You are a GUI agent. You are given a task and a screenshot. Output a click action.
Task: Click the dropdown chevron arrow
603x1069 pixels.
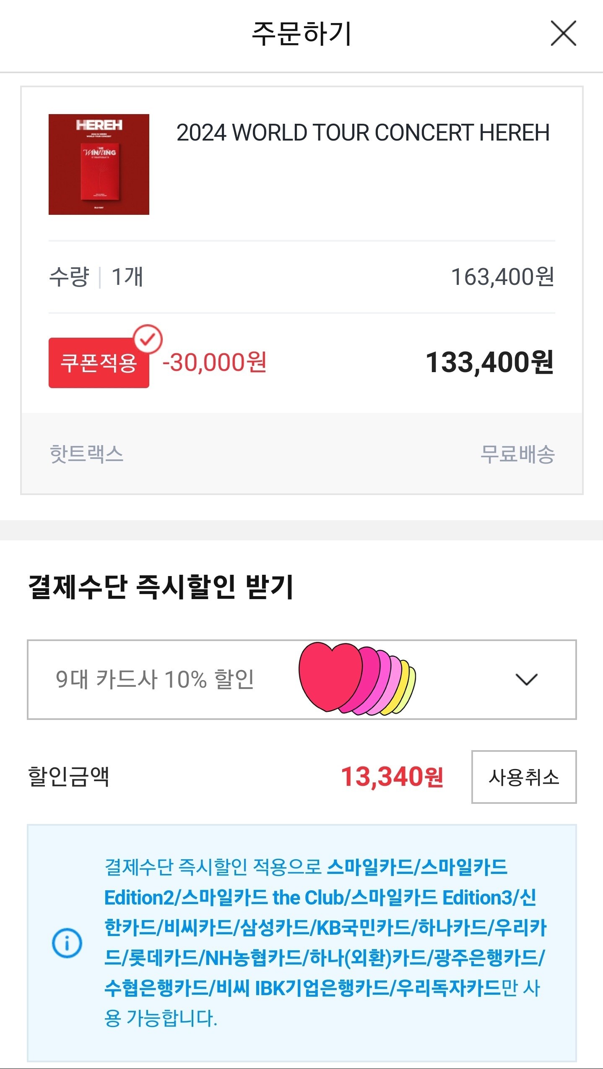pos(526,680)
